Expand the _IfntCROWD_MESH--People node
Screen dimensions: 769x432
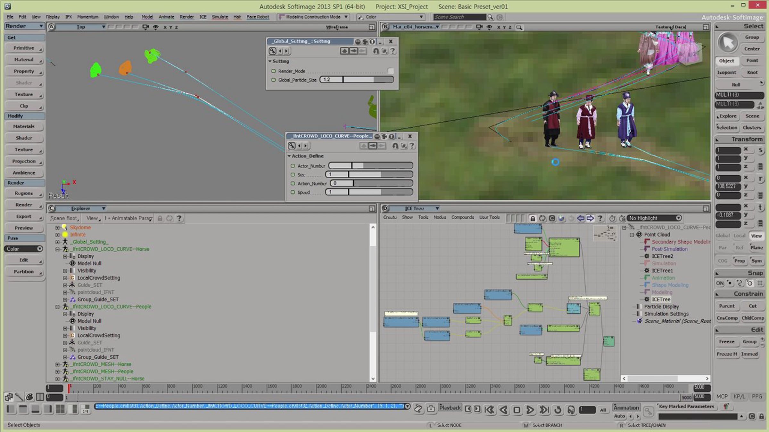(x=57, y=372)
